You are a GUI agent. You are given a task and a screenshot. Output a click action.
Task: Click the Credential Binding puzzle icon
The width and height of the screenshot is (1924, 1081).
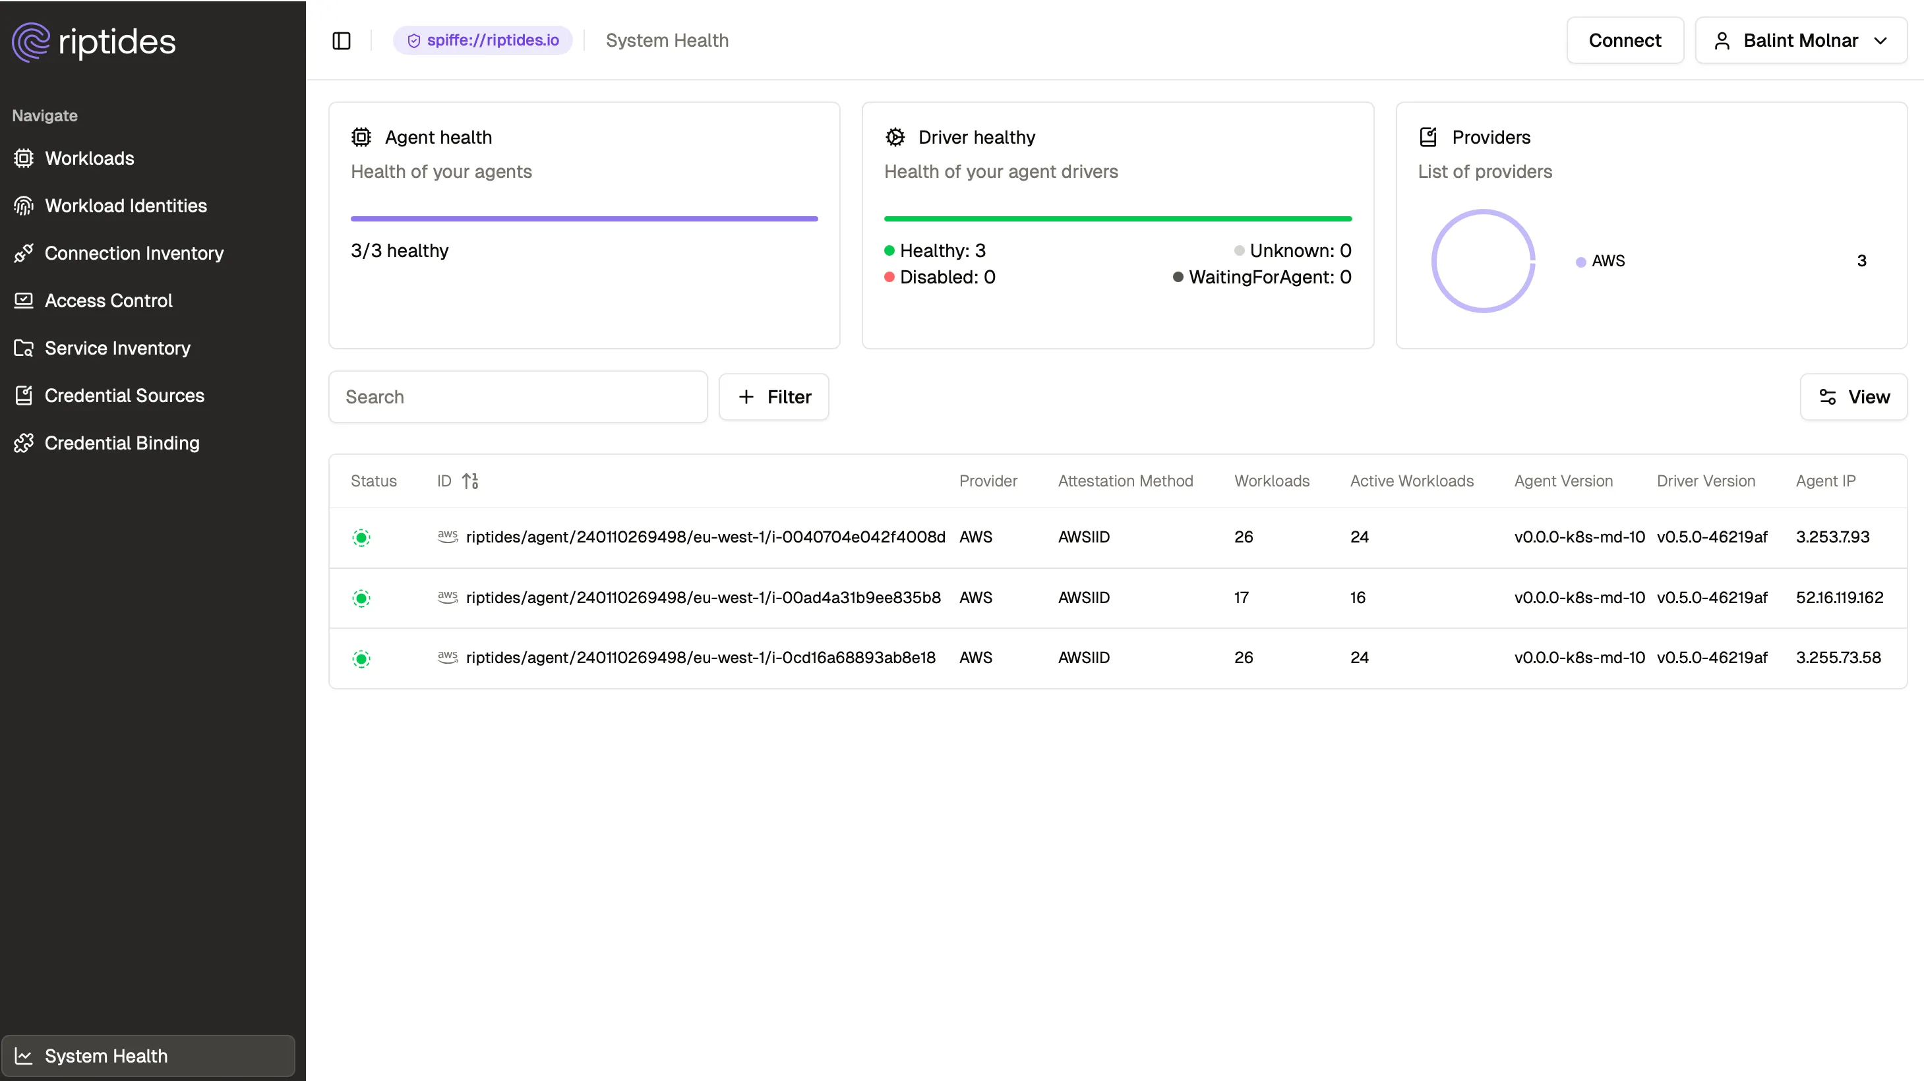tap(23, 443)
